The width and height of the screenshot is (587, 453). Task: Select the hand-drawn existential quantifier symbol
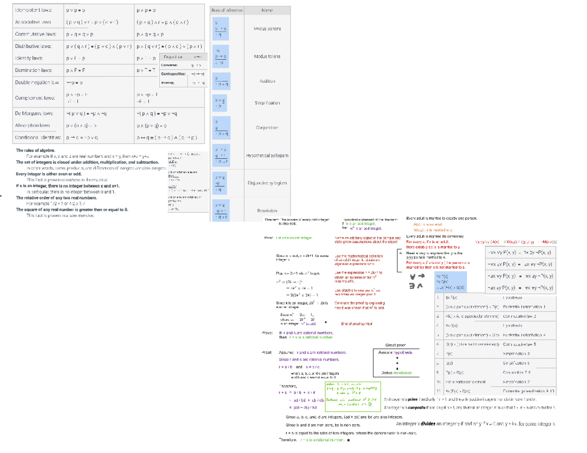412,286
